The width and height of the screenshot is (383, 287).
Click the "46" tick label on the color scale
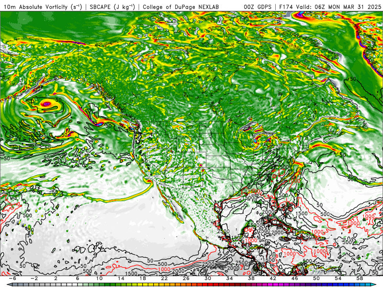[x=294, y=278]
